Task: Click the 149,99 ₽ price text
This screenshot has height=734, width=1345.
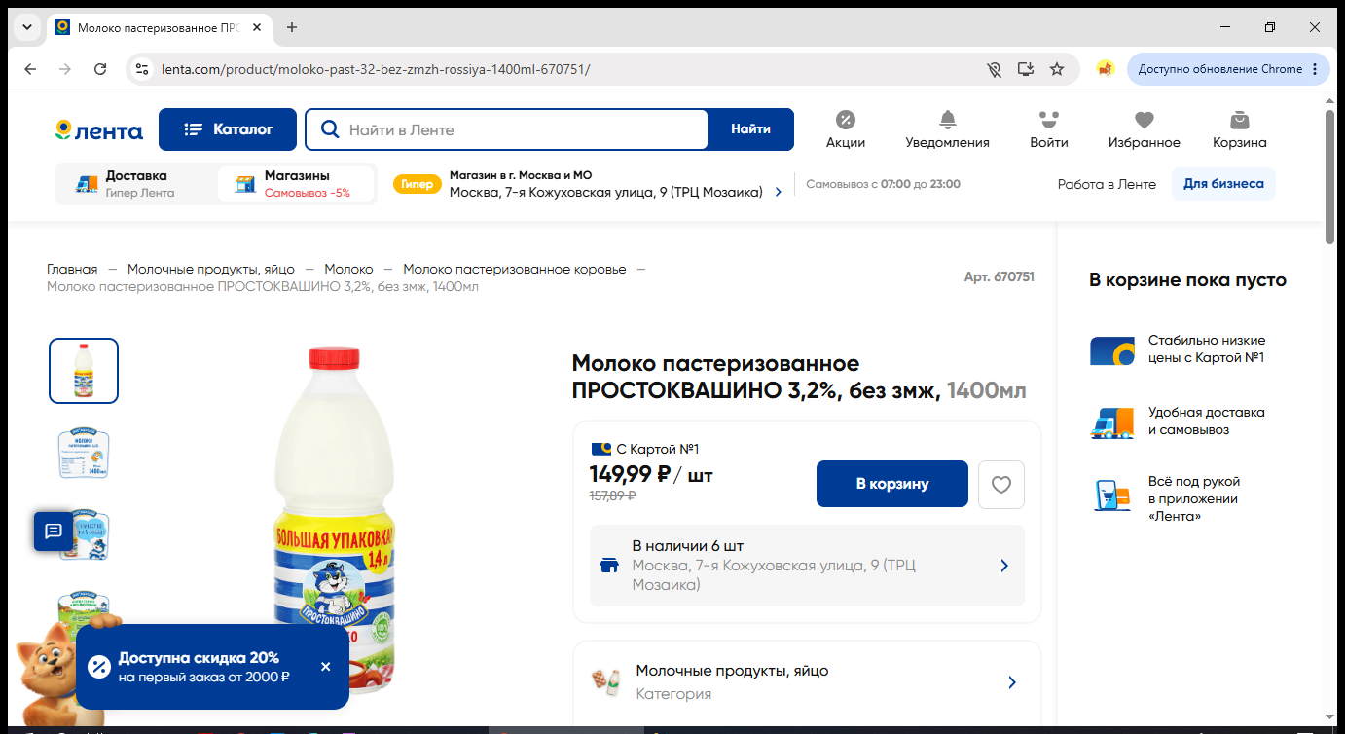Action: tap(631, 475)
